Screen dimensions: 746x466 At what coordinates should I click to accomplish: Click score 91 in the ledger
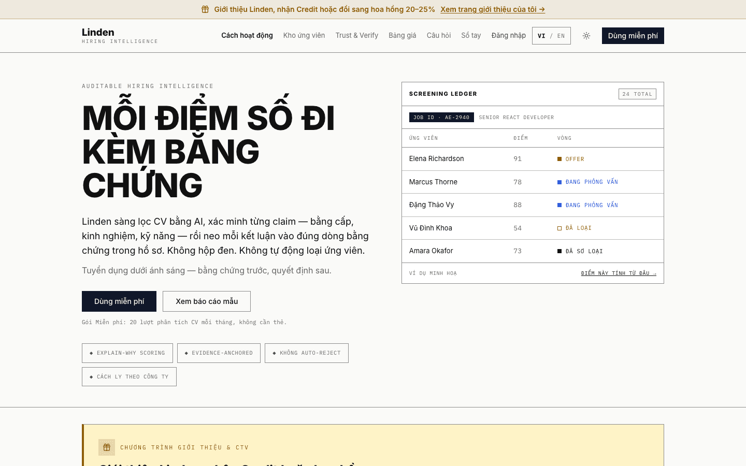(x=518, y=159)
